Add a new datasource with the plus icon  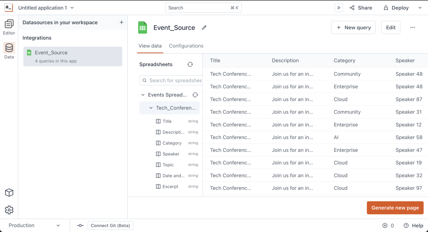click(x=122, y=22)
